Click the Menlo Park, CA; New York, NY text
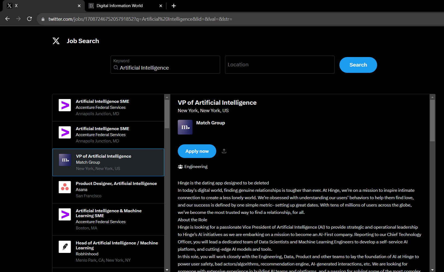 click(x=103, y=260)
